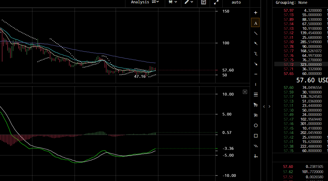
Task: Select the ask row at 57.80
Action: coord(301,42)
